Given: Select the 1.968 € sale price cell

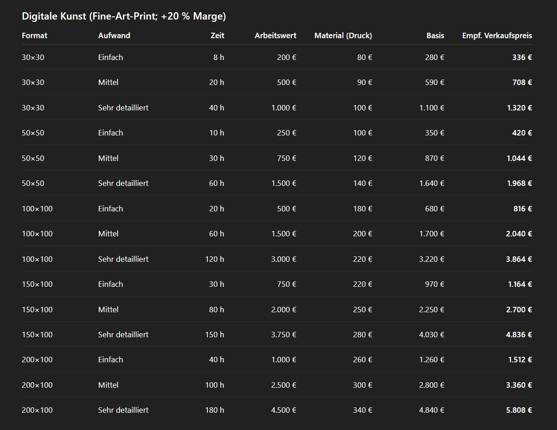Looking at the screenshot, I should (519, 183).
